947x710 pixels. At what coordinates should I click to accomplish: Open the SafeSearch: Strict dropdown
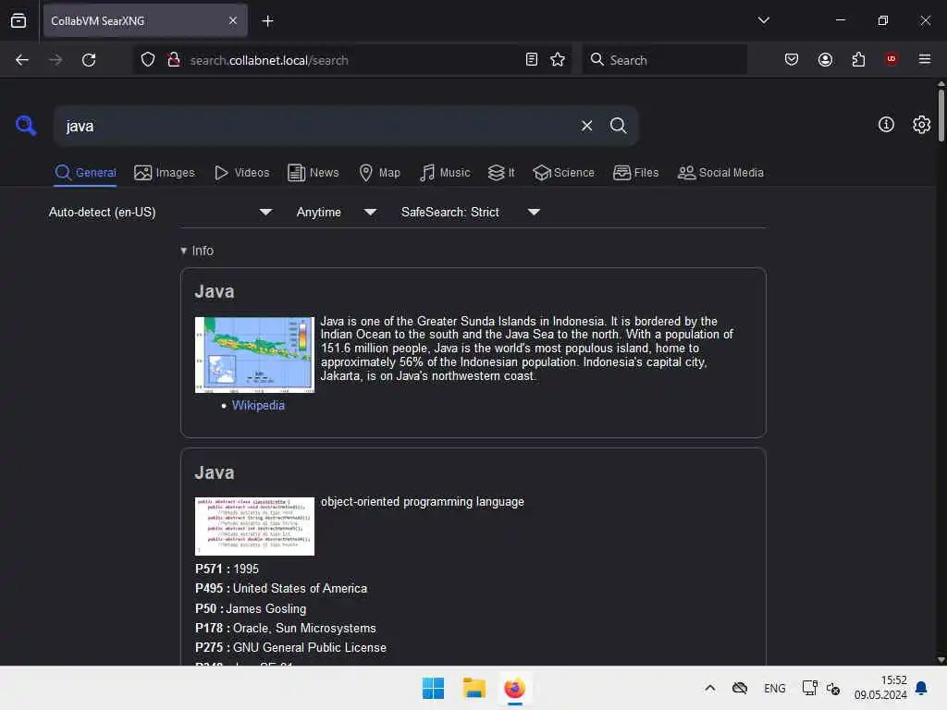click(471, 213)
